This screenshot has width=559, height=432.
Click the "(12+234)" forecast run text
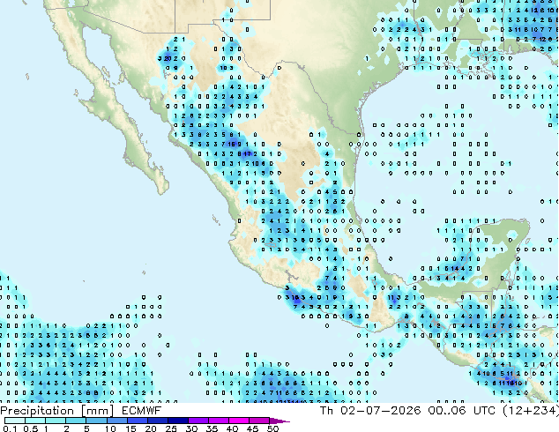531,411
